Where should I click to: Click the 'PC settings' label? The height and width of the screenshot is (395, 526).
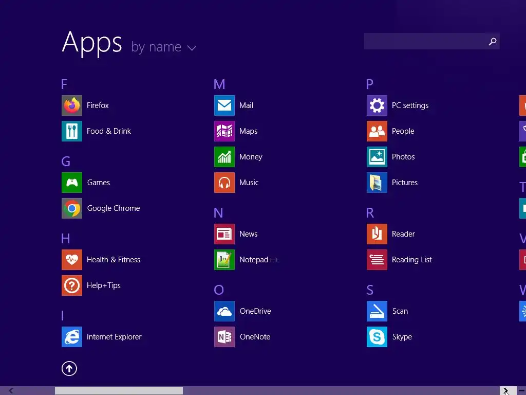pyautogui.click(x=410, y=105)
